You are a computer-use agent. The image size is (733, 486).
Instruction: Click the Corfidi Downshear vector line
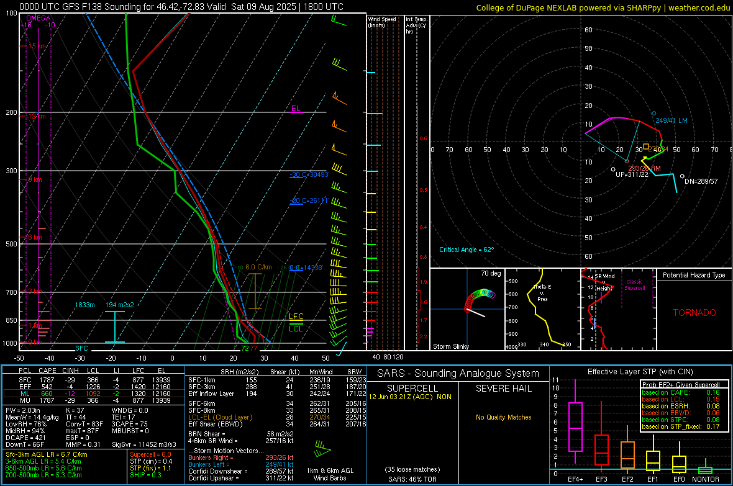tap(241, 471)
